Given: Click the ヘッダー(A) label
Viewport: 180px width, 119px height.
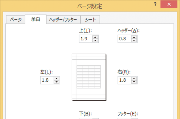Looking at the screenshot, I should coord(128,31).
